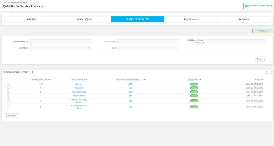
Task: Sort QuickBooks Service Product ID descending arrow
Action: (x=143, y=80)
